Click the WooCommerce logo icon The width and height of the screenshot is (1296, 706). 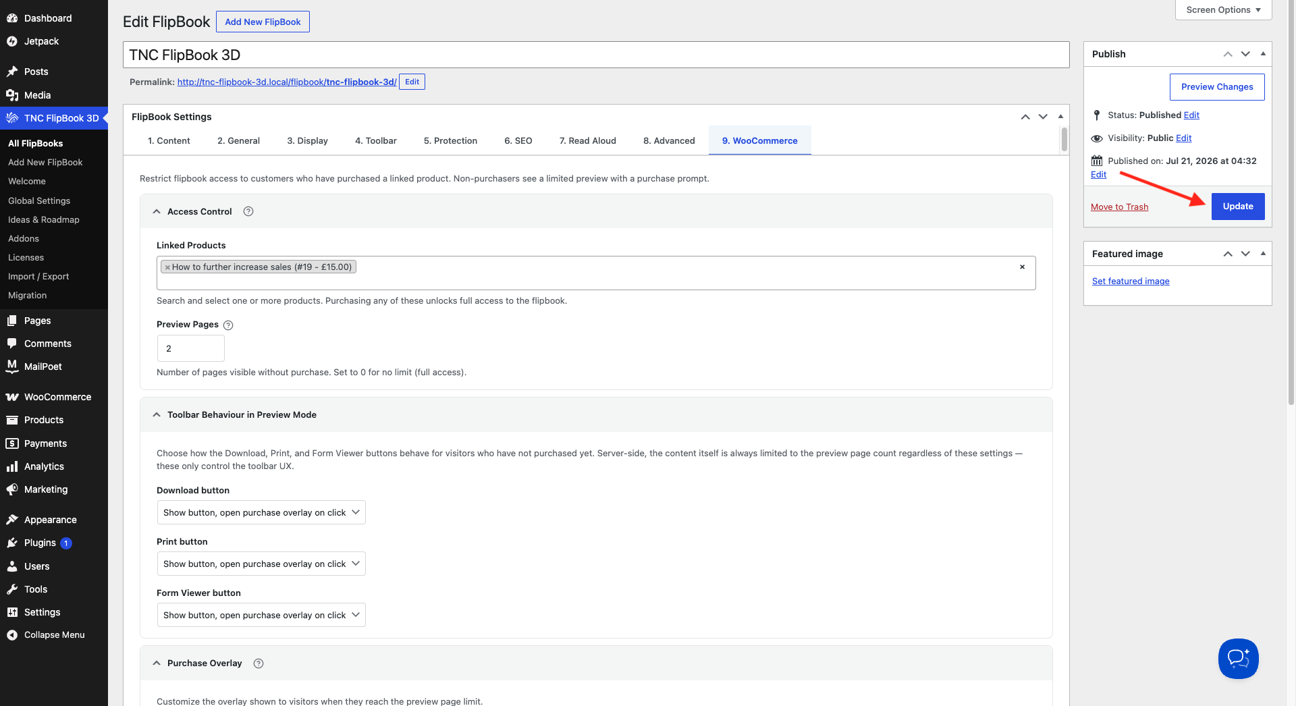(x=12, y=397)
